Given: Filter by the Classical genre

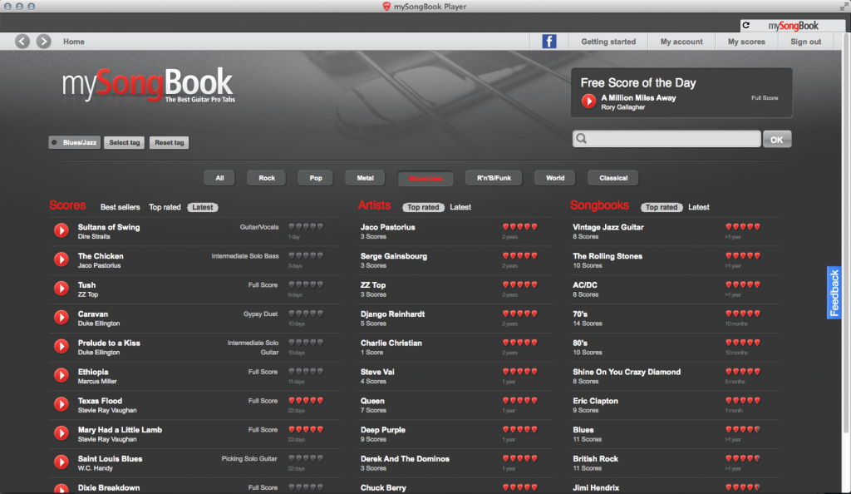Looking at the screenshot, I should (x=613, y=178).
